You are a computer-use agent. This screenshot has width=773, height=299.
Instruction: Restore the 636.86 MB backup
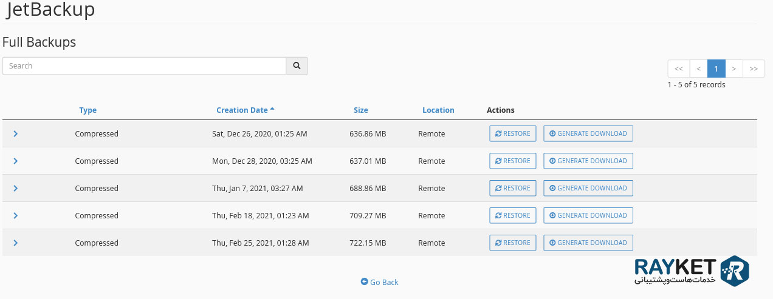[513, 133]
